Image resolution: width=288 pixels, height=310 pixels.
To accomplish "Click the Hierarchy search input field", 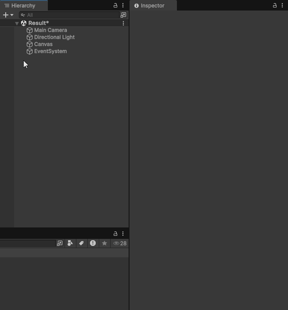I will [x=70, y=15].
